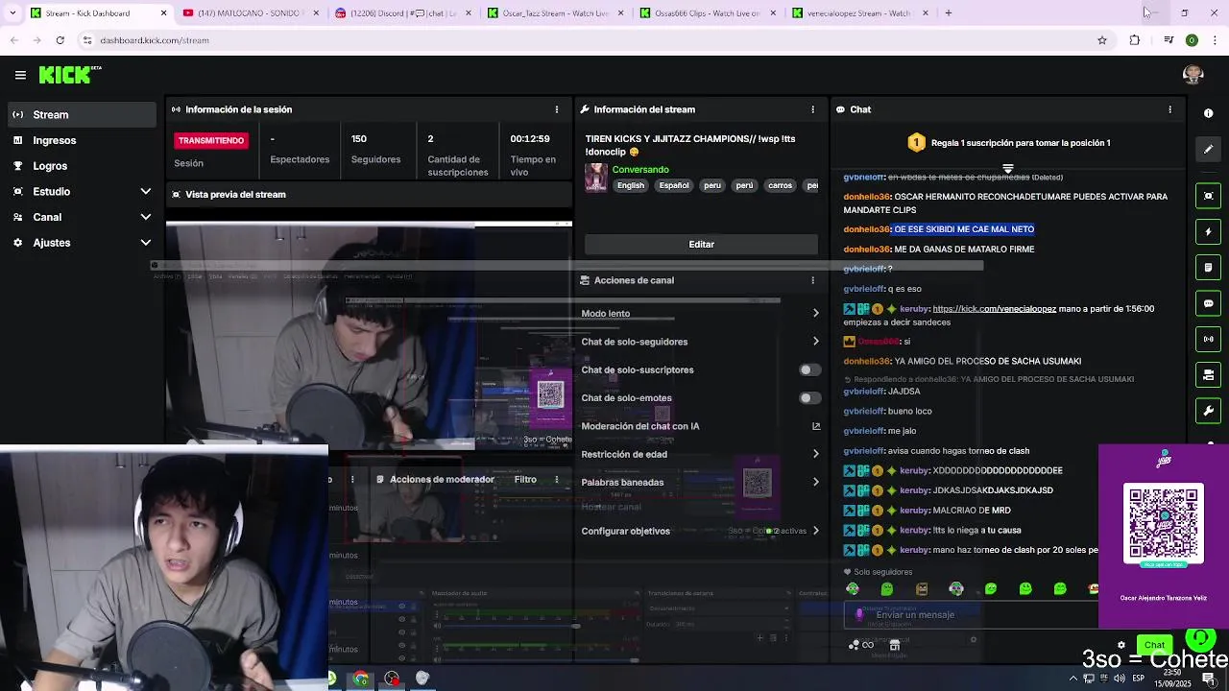This screenshot has width=1229, height=691.
Task: Open three-dot menu next to Filtro
Action: pyautogui.click(x=556, y=479)
